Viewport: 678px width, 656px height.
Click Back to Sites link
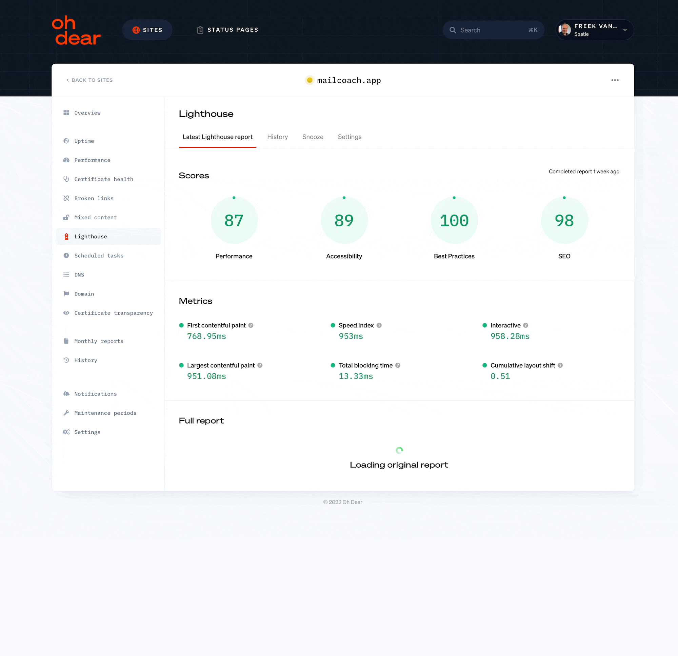coord(89,80)
